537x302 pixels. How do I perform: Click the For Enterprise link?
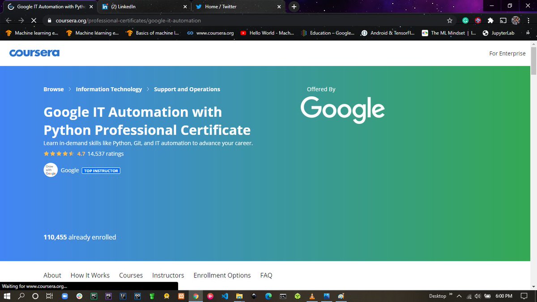507,53
